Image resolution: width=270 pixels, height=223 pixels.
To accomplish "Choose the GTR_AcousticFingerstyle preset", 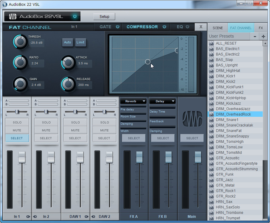I will point(235,163).
